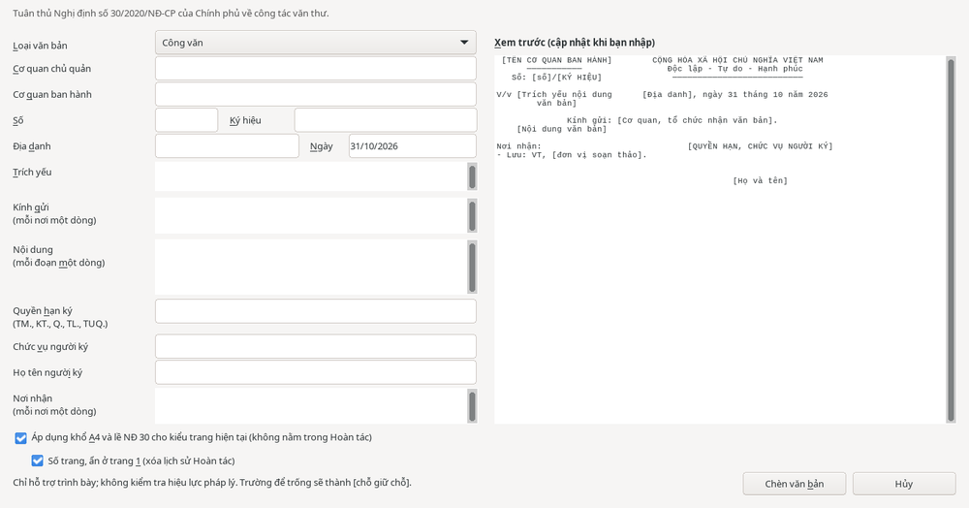Click the Địa danh label
The height and width of the screenshot is (508, 969).
click(32, 146)
